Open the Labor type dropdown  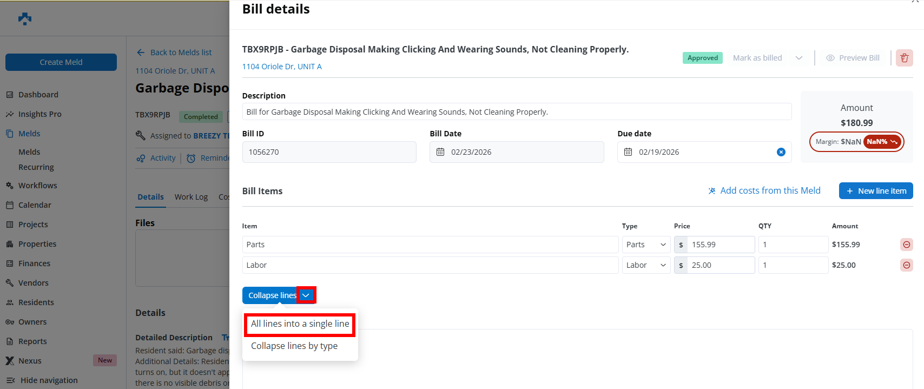click(646, 265)
